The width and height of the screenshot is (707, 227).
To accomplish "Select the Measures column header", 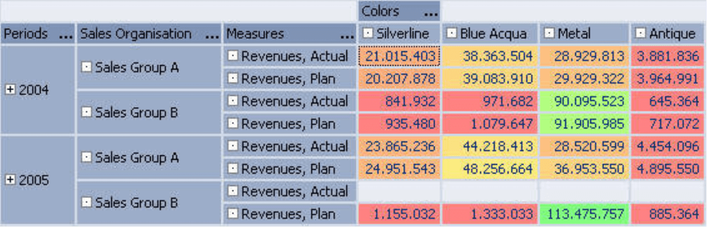I will click(x=290, y=34).
